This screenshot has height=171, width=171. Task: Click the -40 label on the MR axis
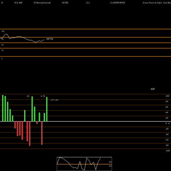coord(167,134)
